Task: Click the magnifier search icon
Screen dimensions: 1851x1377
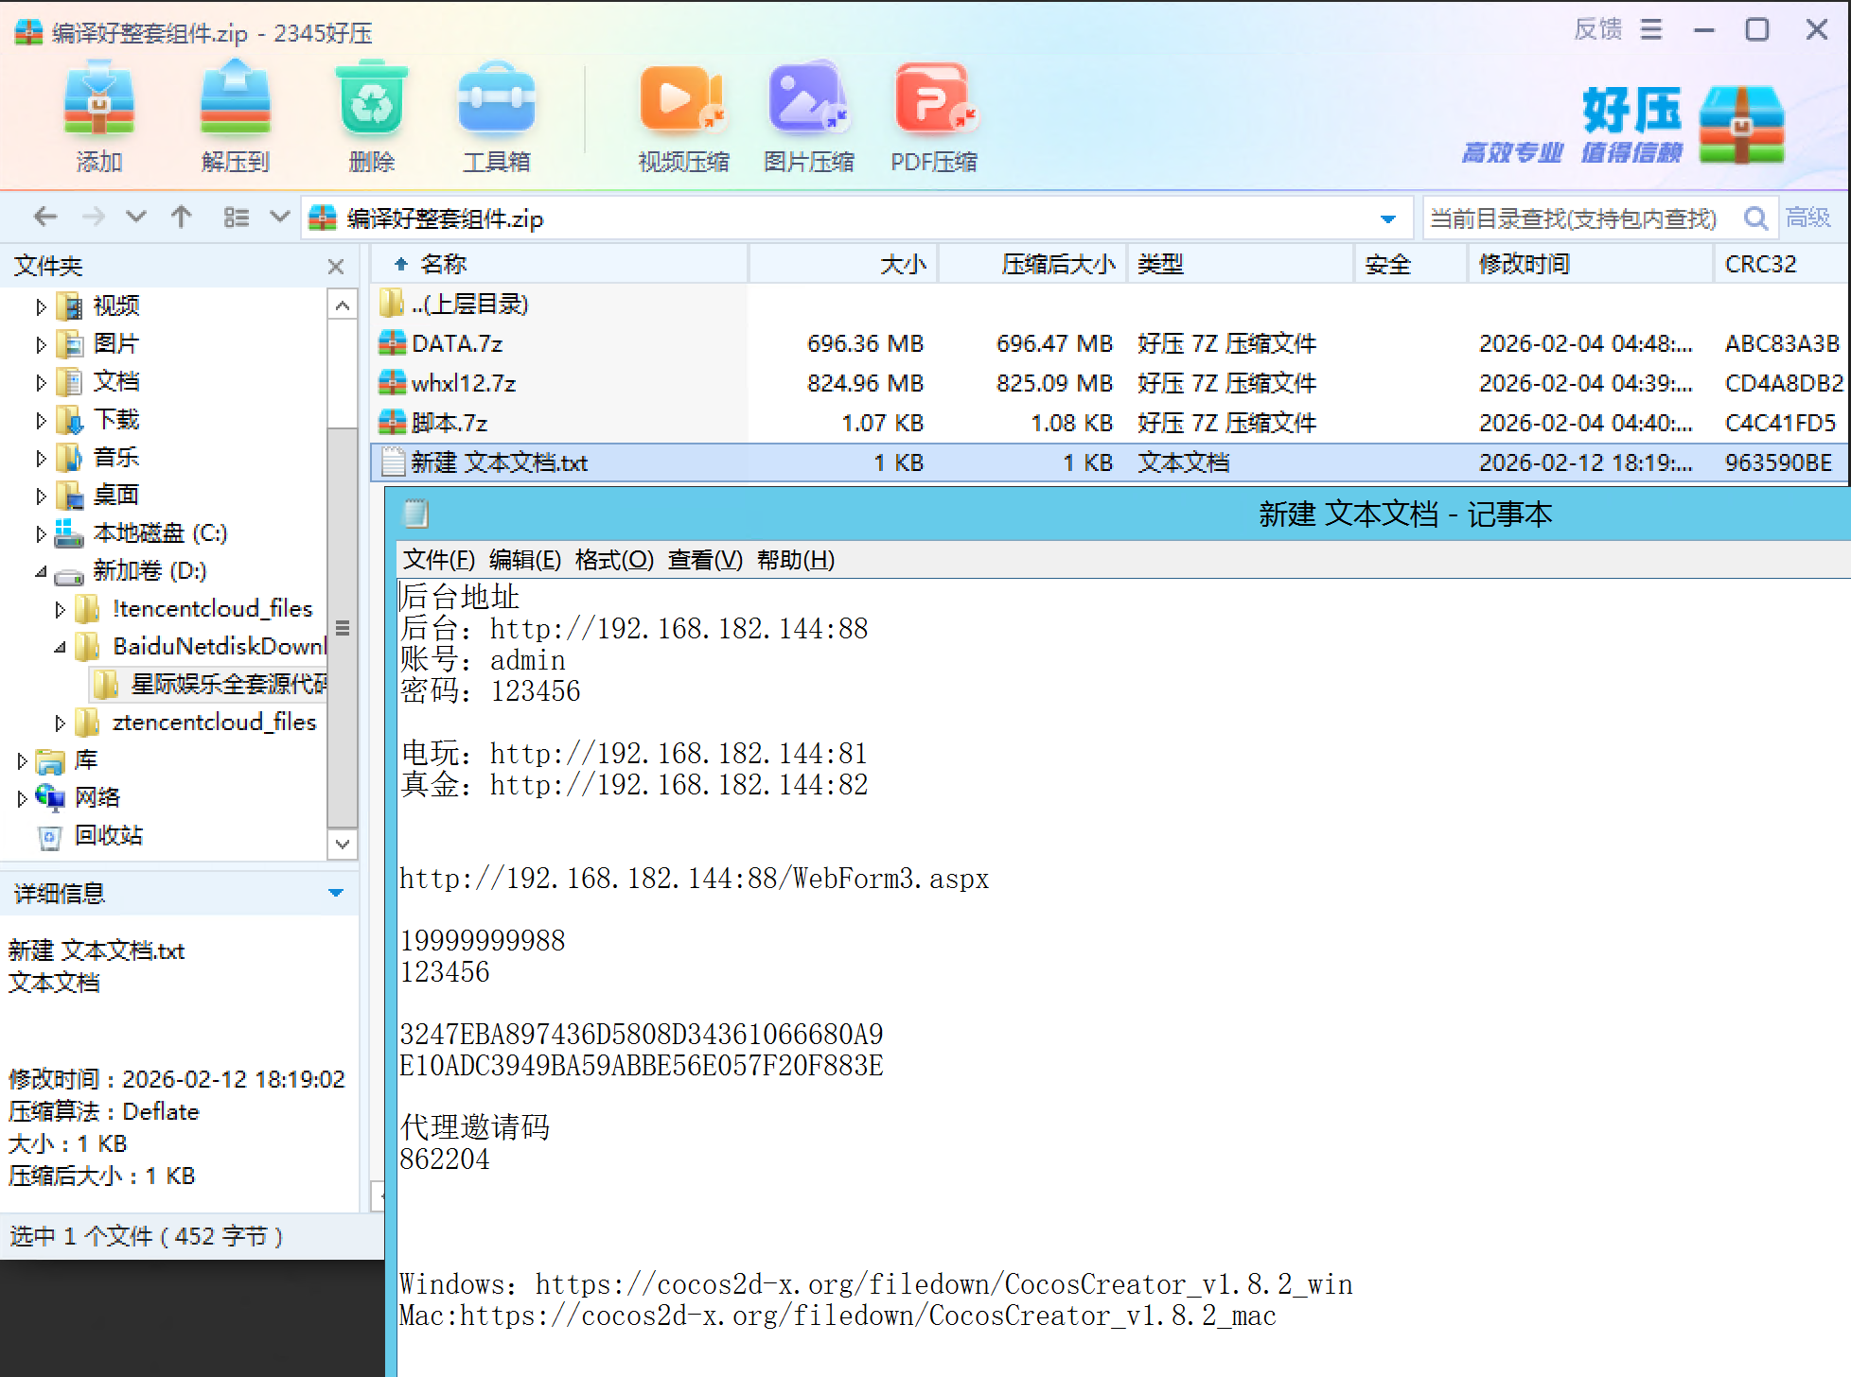Action: tap(1755, 218)
